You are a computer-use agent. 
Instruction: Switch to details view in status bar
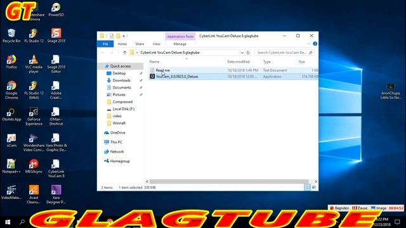click(307, 187)
